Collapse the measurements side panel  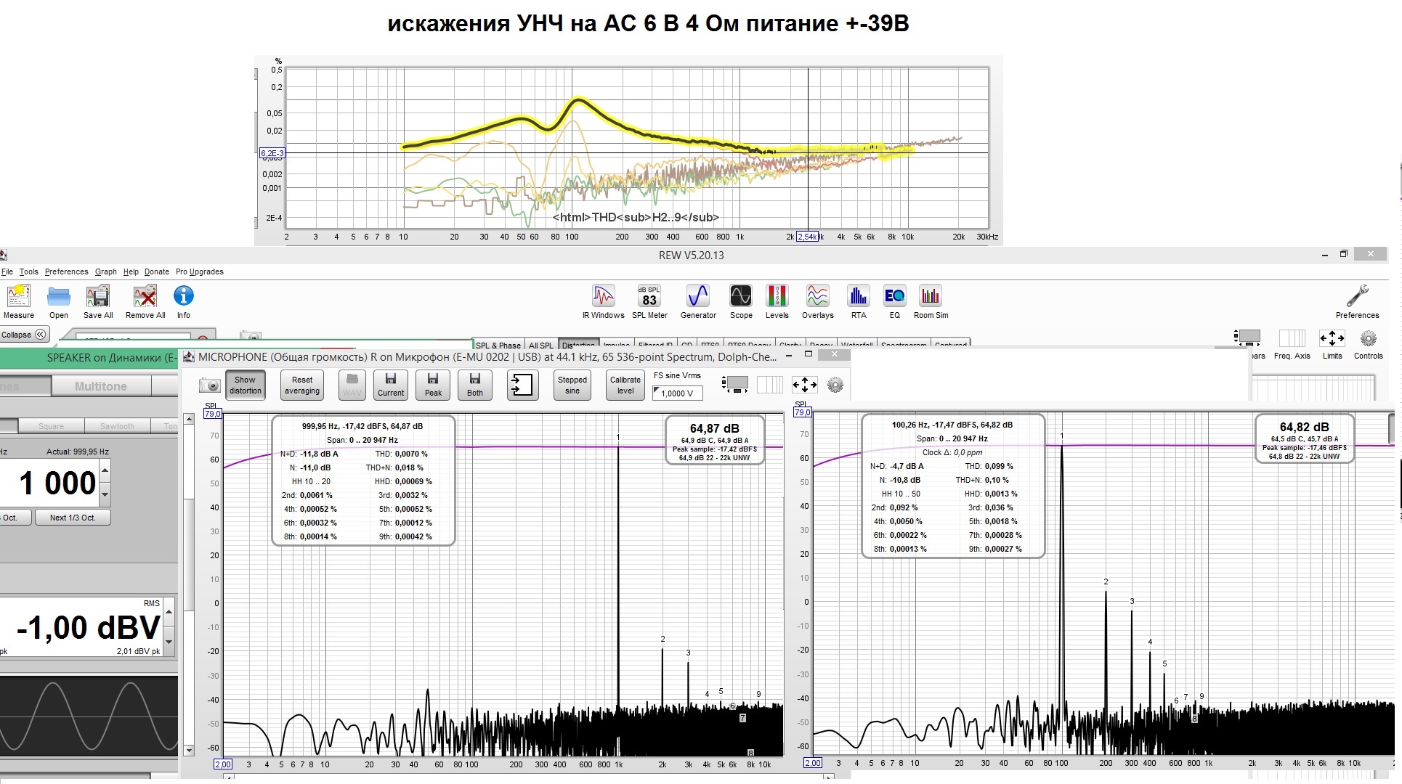click(x=24, y=335)
